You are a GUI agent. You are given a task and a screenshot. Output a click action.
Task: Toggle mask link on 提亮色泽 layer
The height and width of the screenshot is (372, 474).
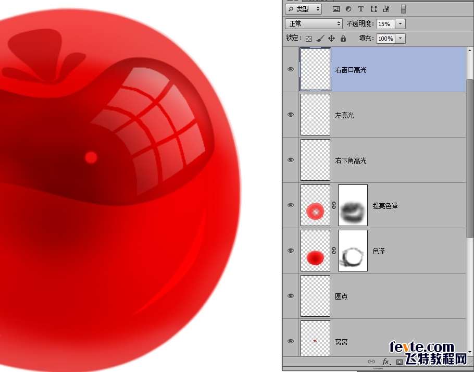[x=334, y=205]
